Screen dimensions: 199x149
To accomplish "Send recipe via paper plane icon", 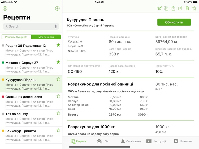I will (x=159, y=8).
